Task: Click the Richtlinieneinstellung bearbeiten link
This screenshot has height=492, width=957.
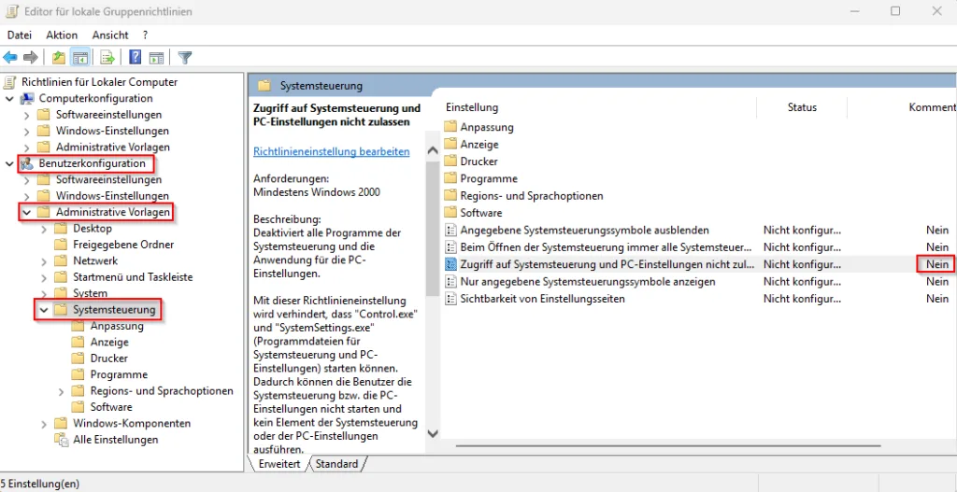Action: (332, 152)
